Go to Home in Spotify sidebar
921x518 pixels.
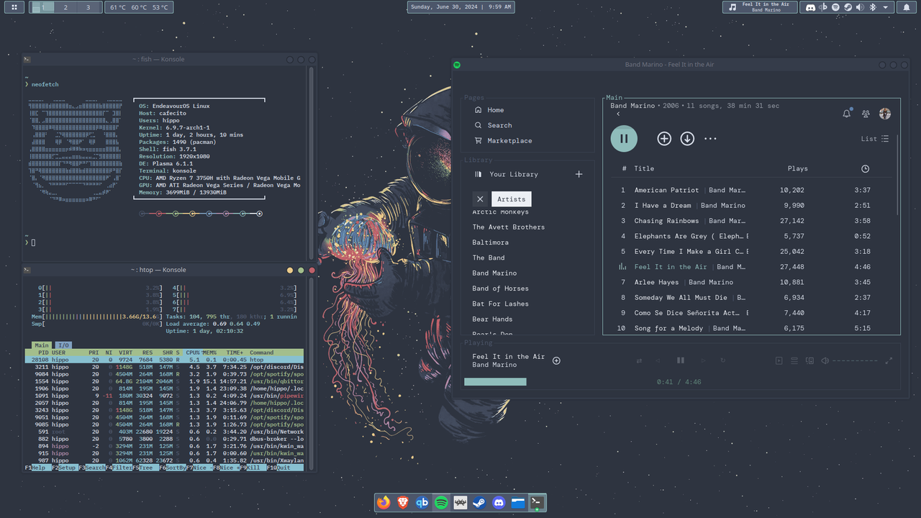pyautogui.click(x=489, y=110)
